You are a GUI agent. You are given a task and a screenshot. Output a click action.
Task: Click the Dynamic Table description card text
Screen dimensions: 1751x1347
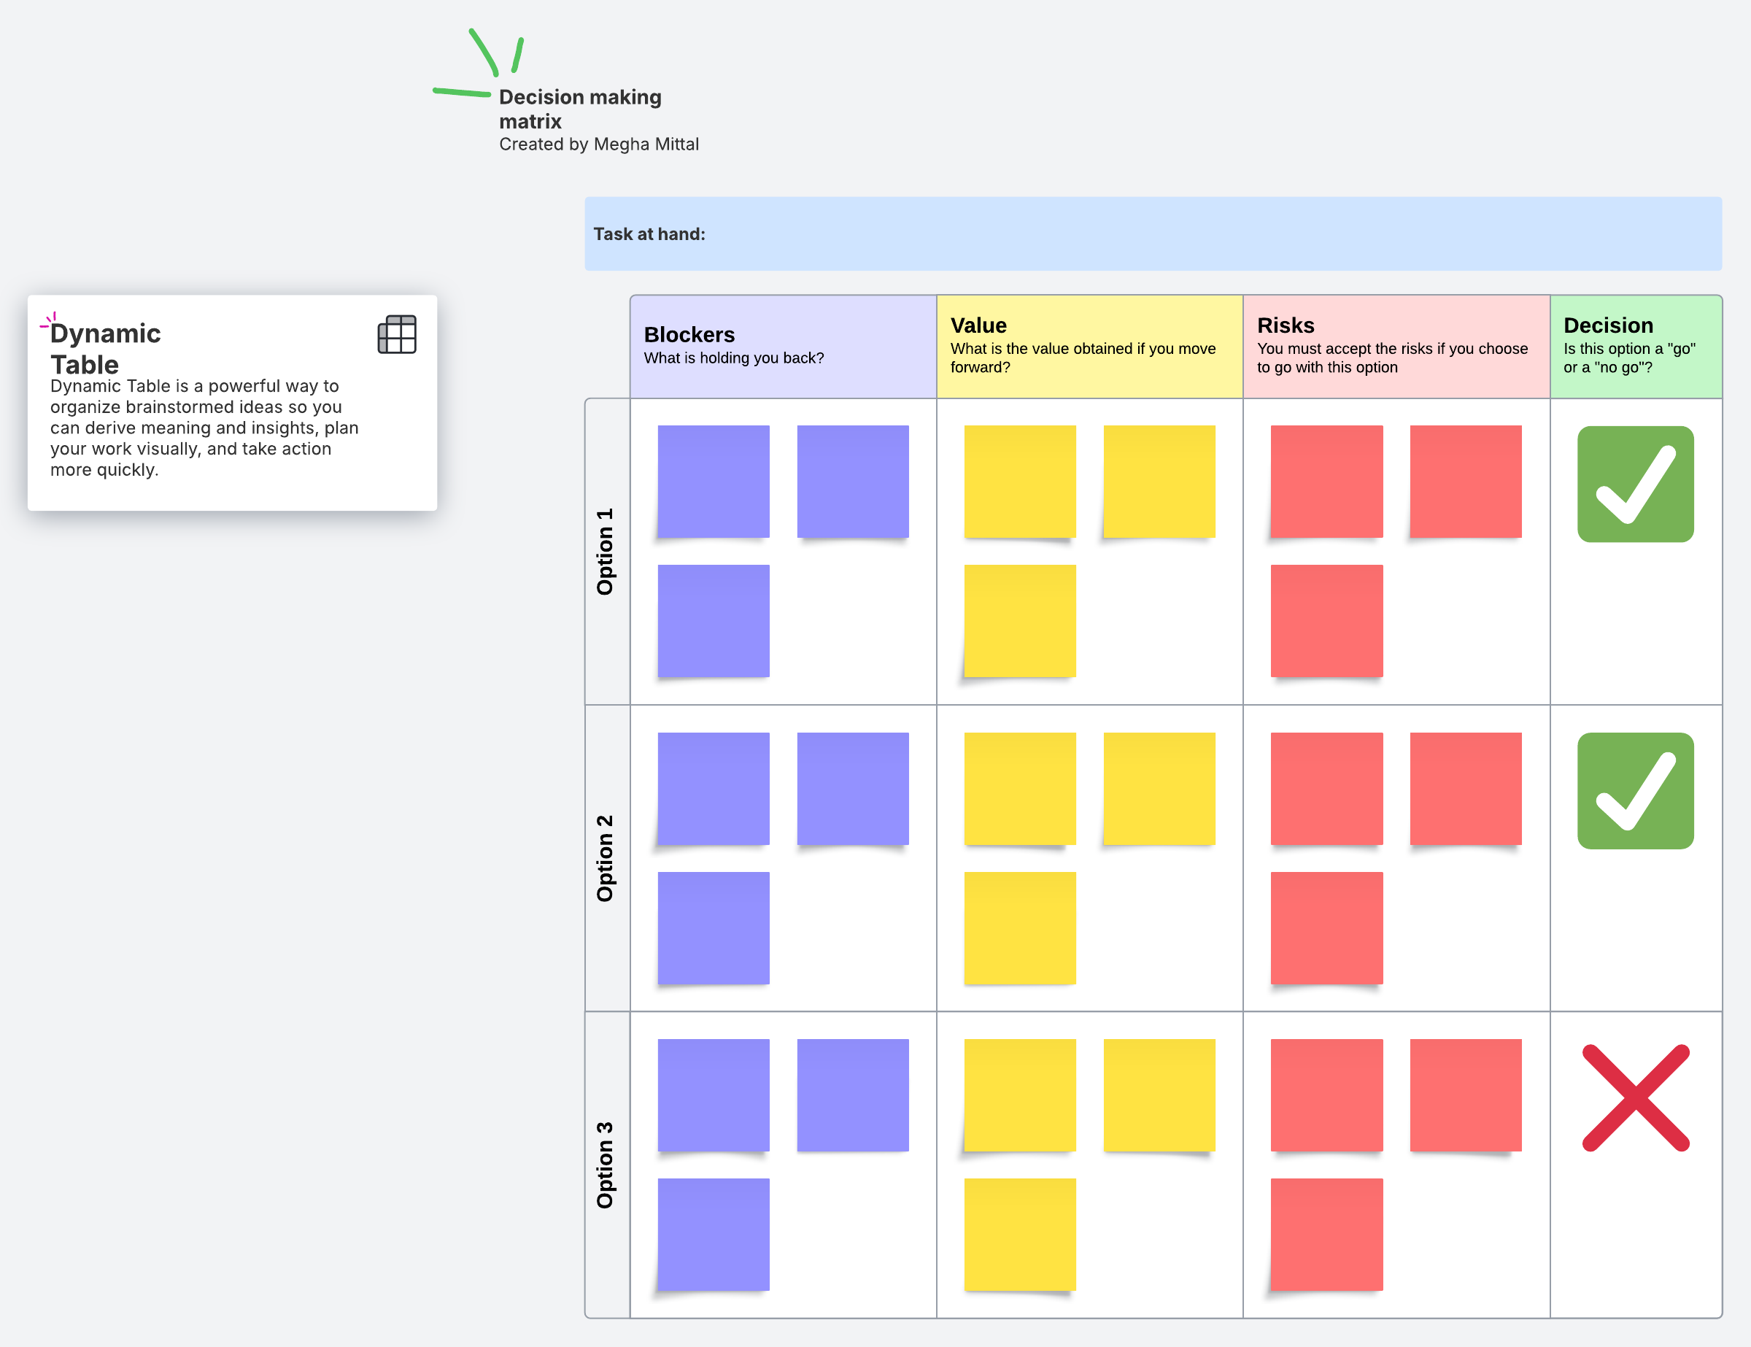(204, 428)
